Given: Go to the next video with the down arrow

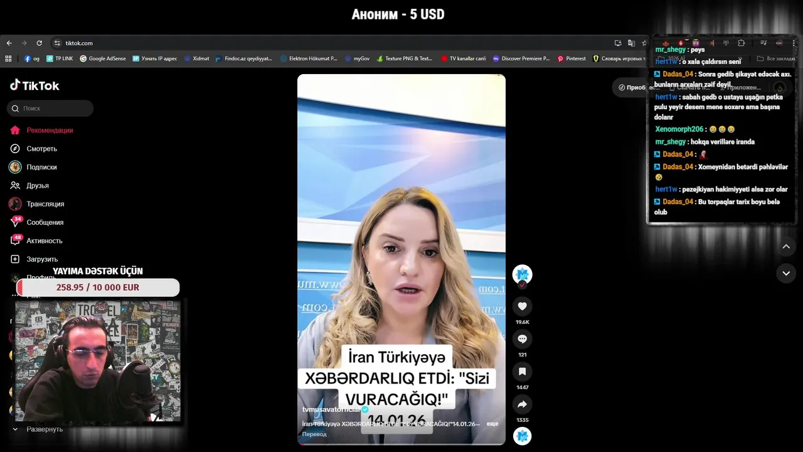Looking at the screenshot, I should coord(786,273).
